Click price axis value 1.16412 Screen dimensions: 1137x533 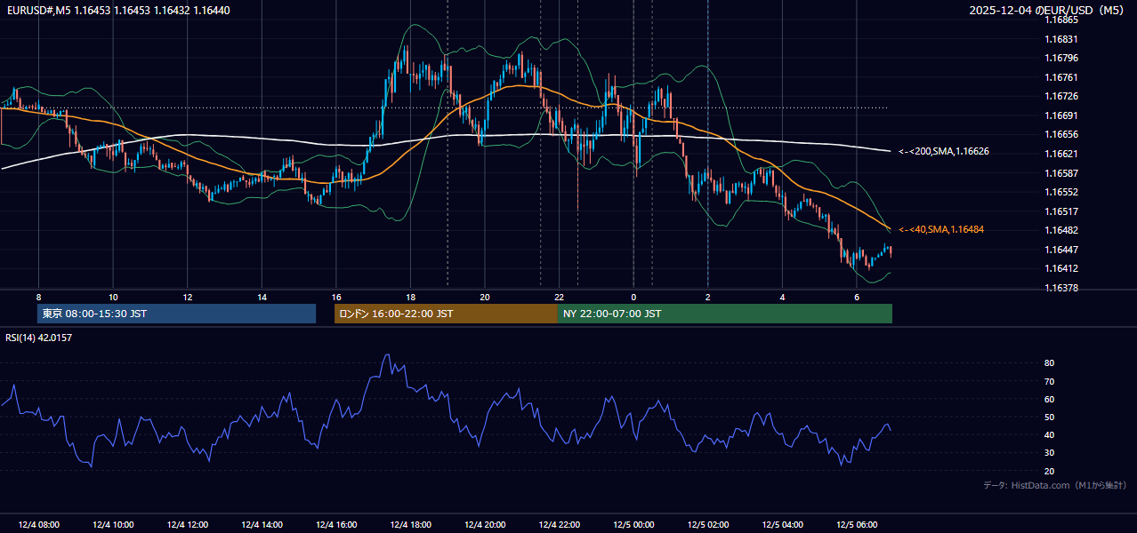pyautogui.click(x=1062, y=268)
